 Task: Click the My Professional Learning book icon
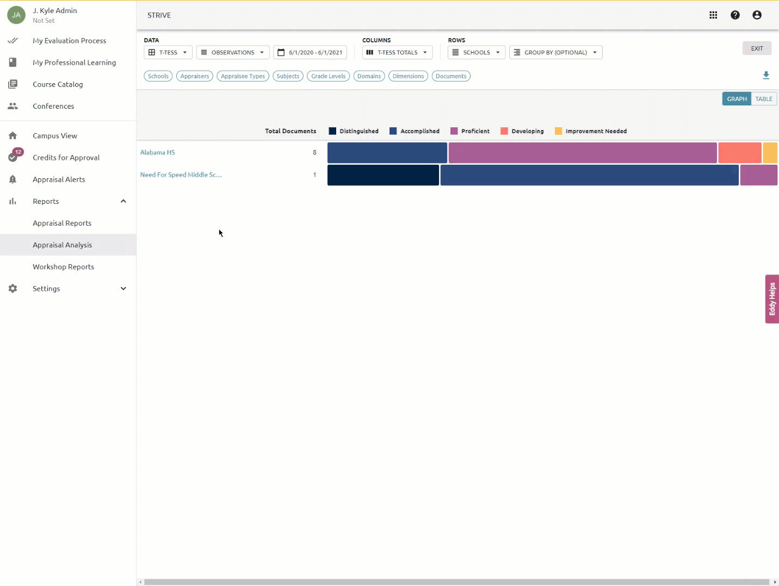pos(13,63)
